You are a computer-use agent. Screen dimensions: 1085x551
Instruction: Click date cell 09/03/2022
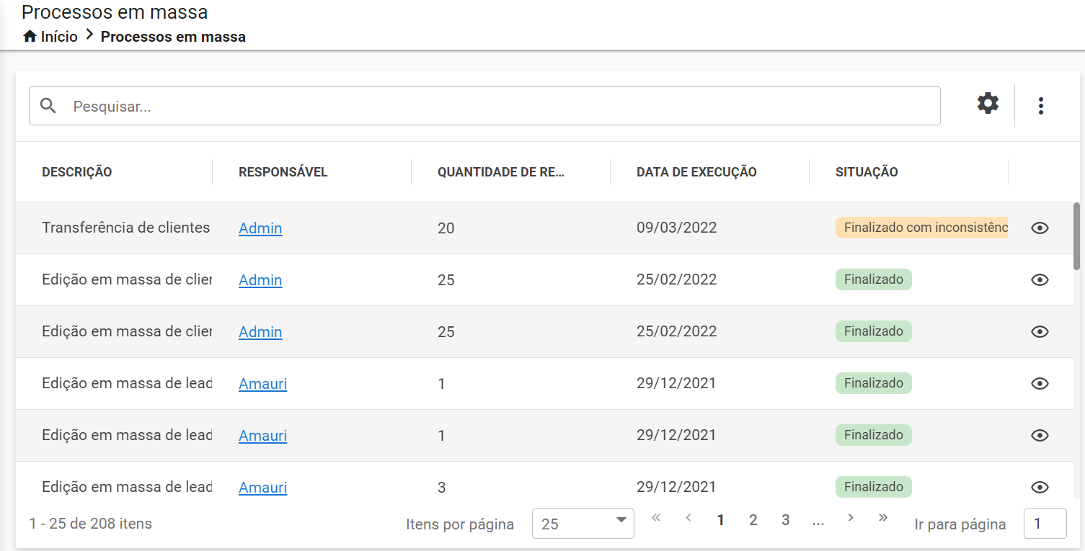tap(676, 228)
